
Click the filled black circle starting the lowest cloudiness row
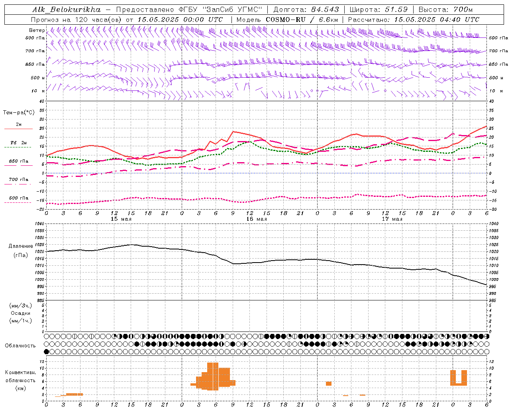47,351
